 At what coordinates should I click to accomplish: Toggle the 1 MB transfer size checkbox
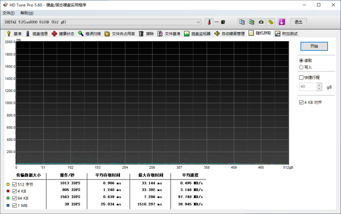point(15,206)
